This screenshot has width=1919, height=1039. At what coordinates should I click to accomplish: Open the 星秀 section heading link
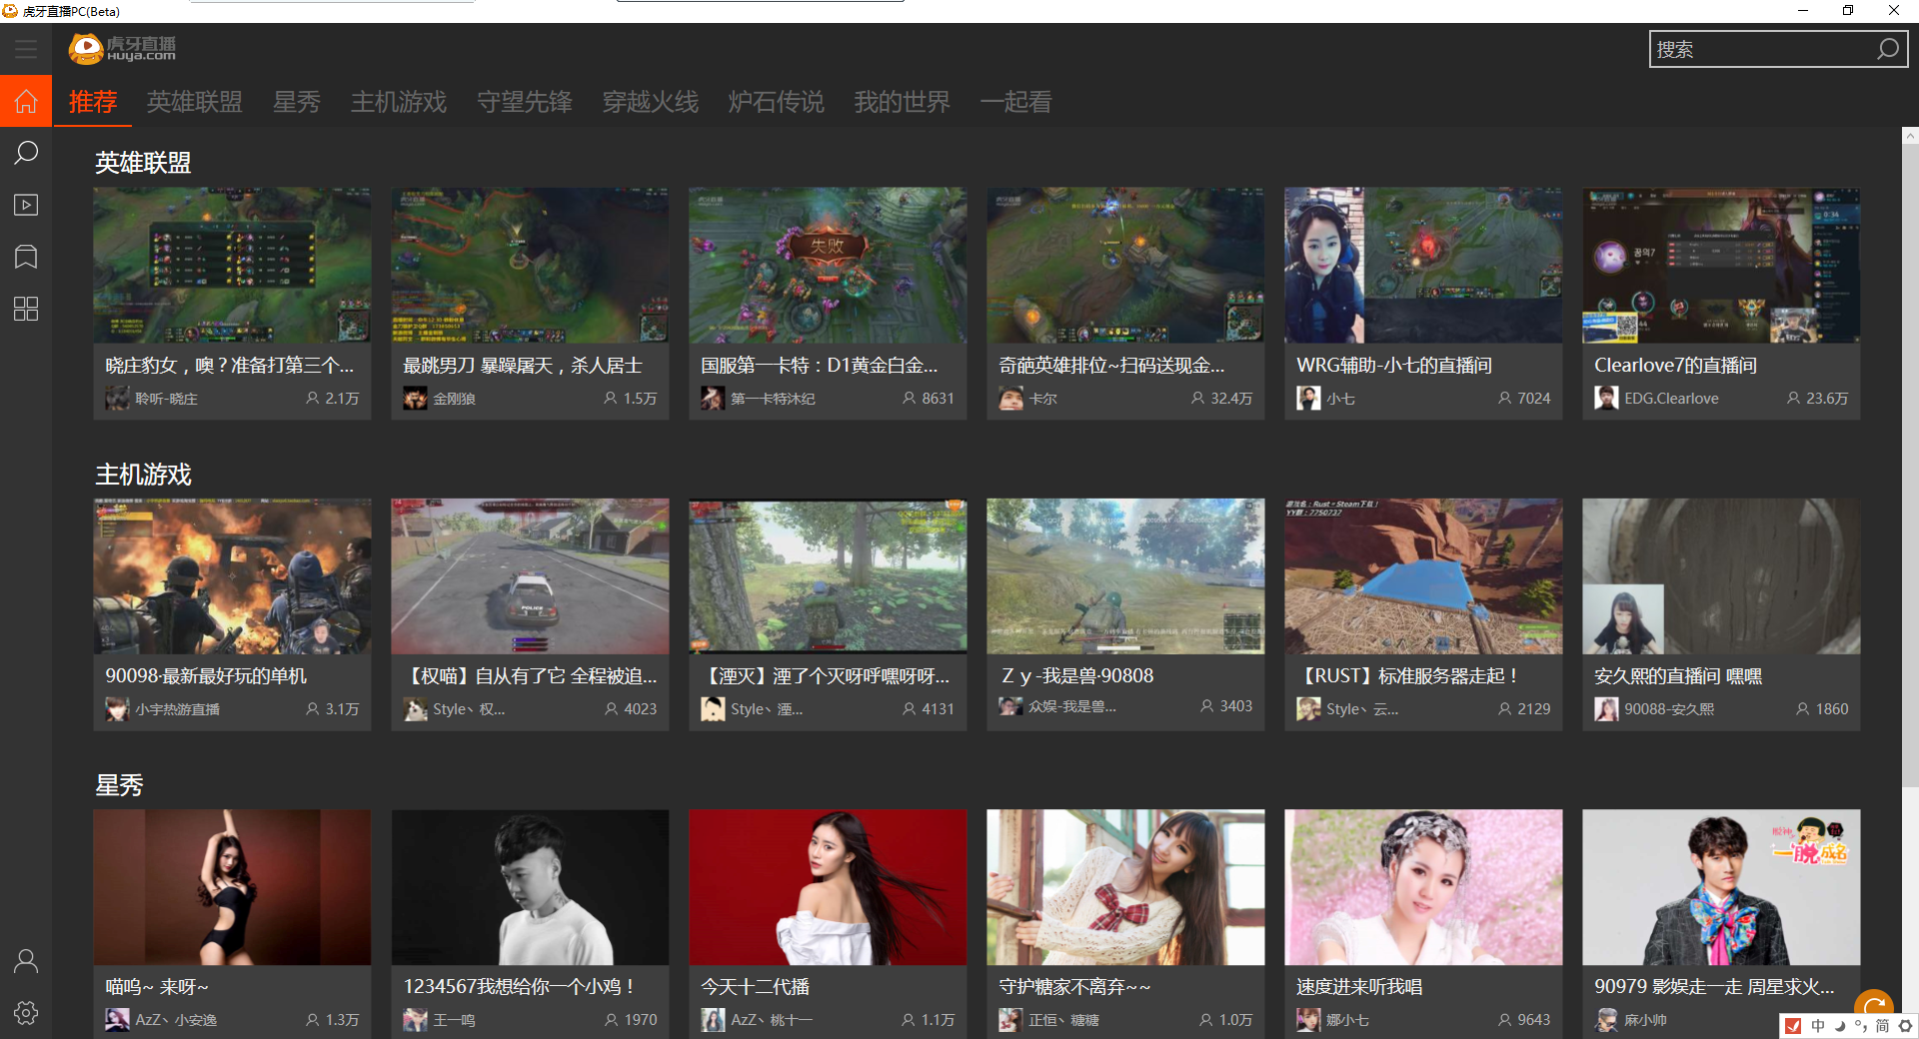pyautogui.click(x=119, y=785)
